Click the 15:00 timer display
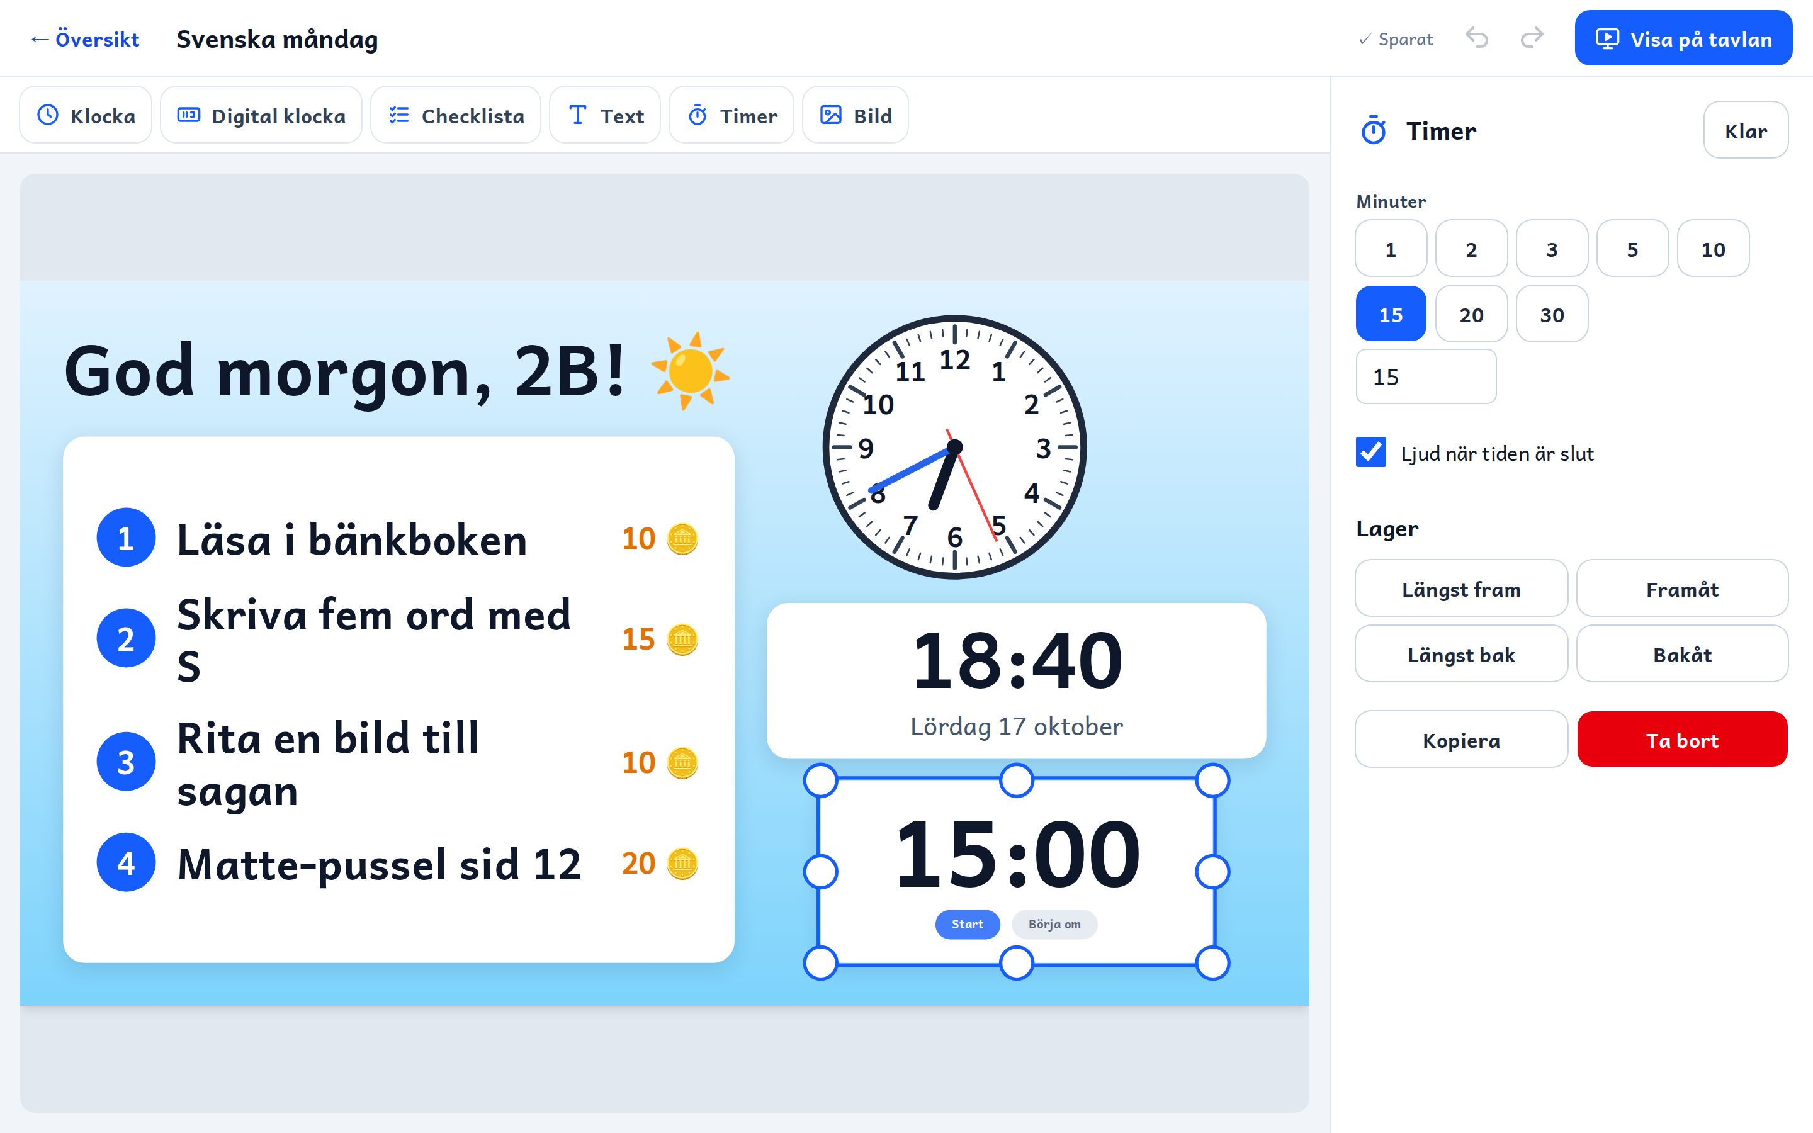The image size is (1813, 1133). (x=1017, y=854)
